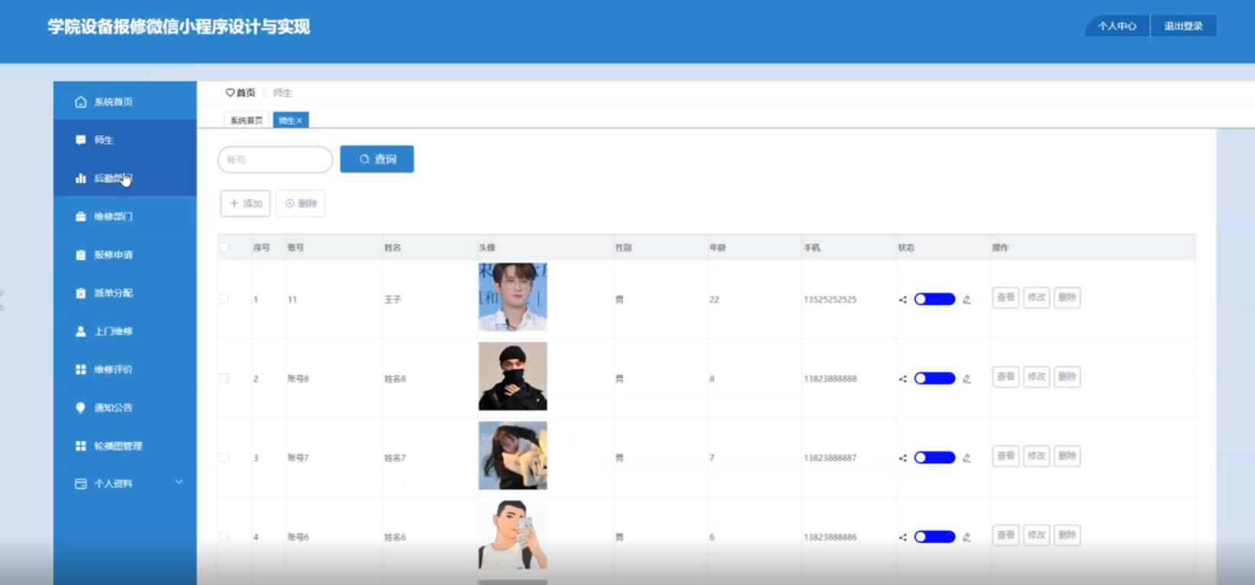
Task: Switch to the 系统首页 tab
Action: 246,121
